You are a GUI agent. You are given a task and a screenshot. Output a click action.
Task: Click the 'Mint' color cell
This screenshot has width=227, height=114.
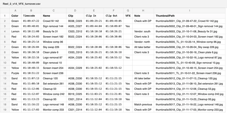click(x=15, y=99)
